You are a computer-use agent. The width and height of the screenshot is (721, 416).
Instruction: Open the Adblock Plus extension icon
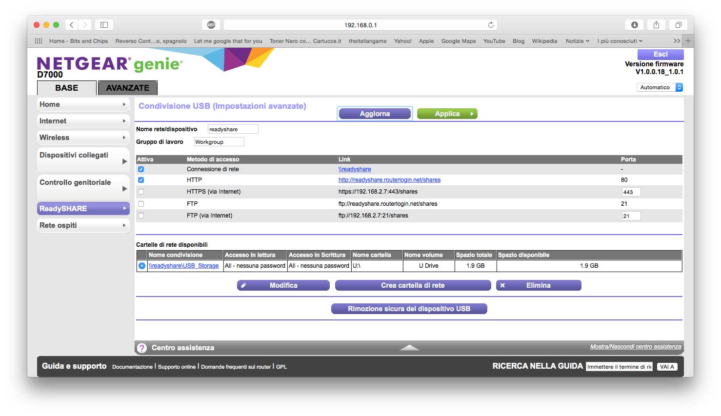pos(211,25)
